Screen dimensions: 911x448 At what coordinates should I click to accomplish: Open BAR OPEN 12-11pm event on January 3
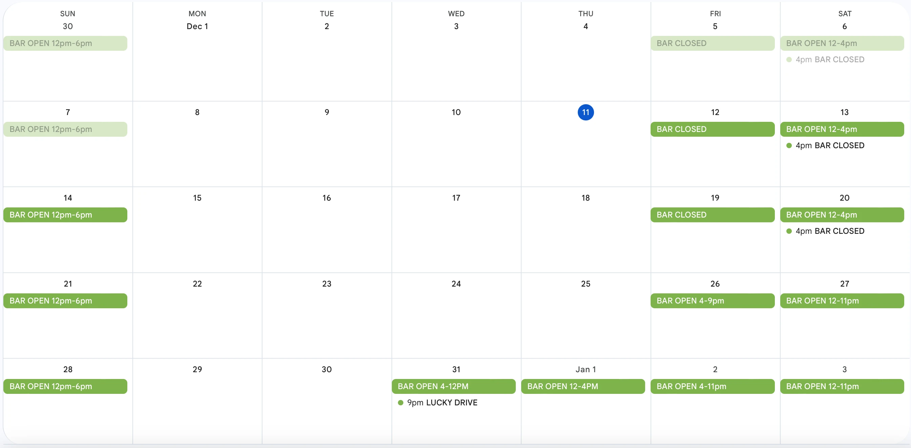842,386
